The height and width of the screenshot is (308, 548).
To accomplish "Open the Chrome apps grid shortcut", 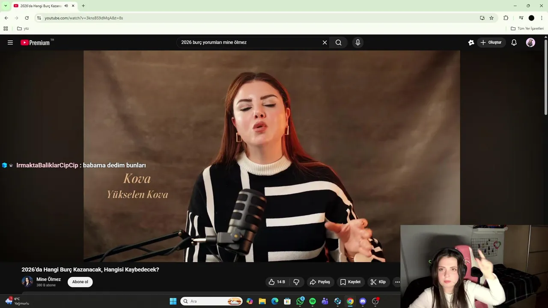I will tap(6, 28).
